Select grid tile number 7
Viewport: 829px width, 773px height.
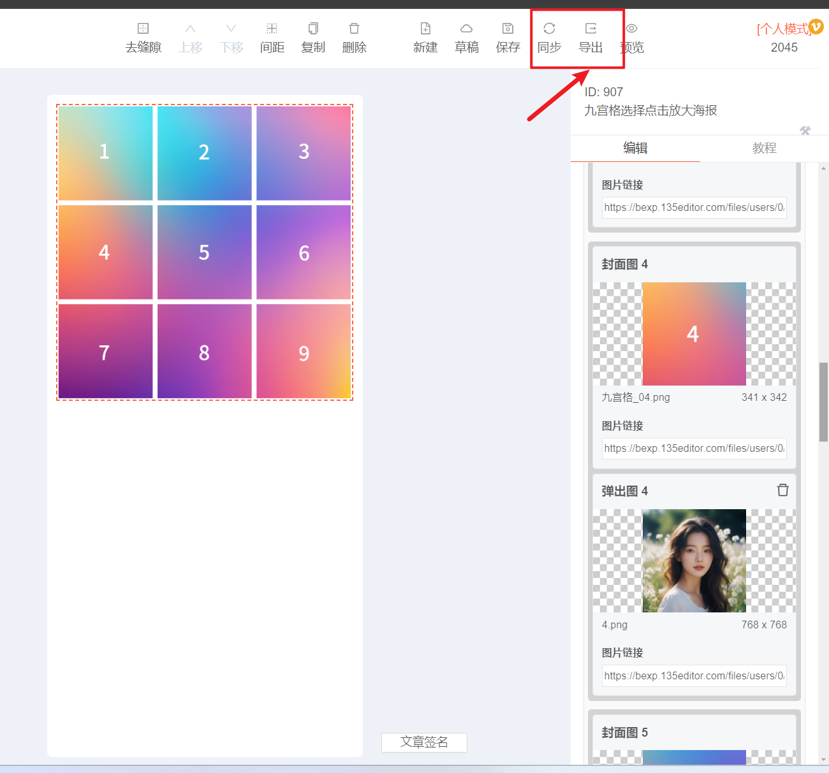click(x=105, y=351)
